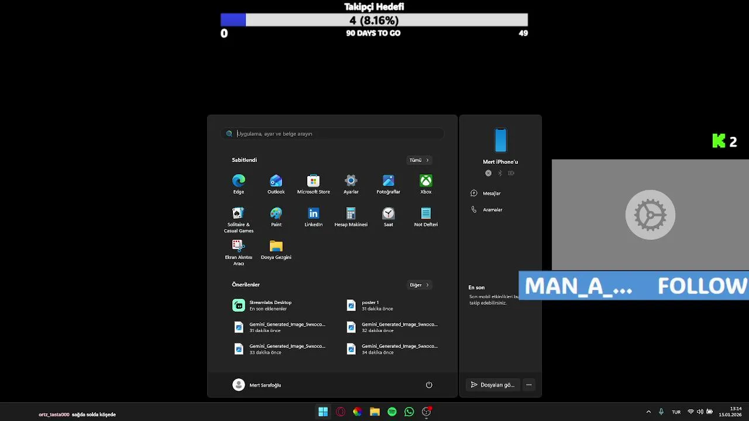Screen dimensions: 749x421
Task: Open Saat clock app
Action: 389,217
